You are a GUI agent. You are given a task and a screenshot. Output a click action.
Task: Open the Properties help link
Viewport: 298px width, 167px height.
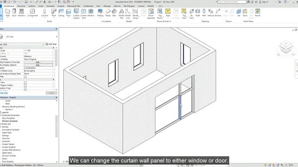pyautogui.click(x=4, y=93)
